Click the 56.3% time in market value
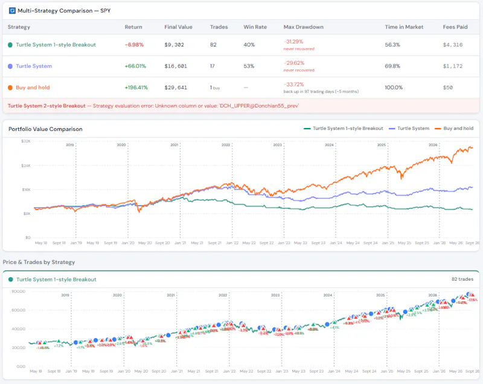Screen dimensions: 483x384 coord(392,45)
